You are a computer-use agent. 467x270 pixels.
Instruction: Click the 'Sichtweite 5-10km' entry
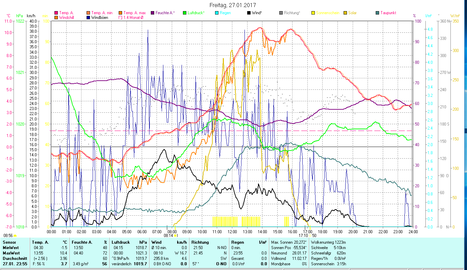pyautogui.click(x=328, y=248)
